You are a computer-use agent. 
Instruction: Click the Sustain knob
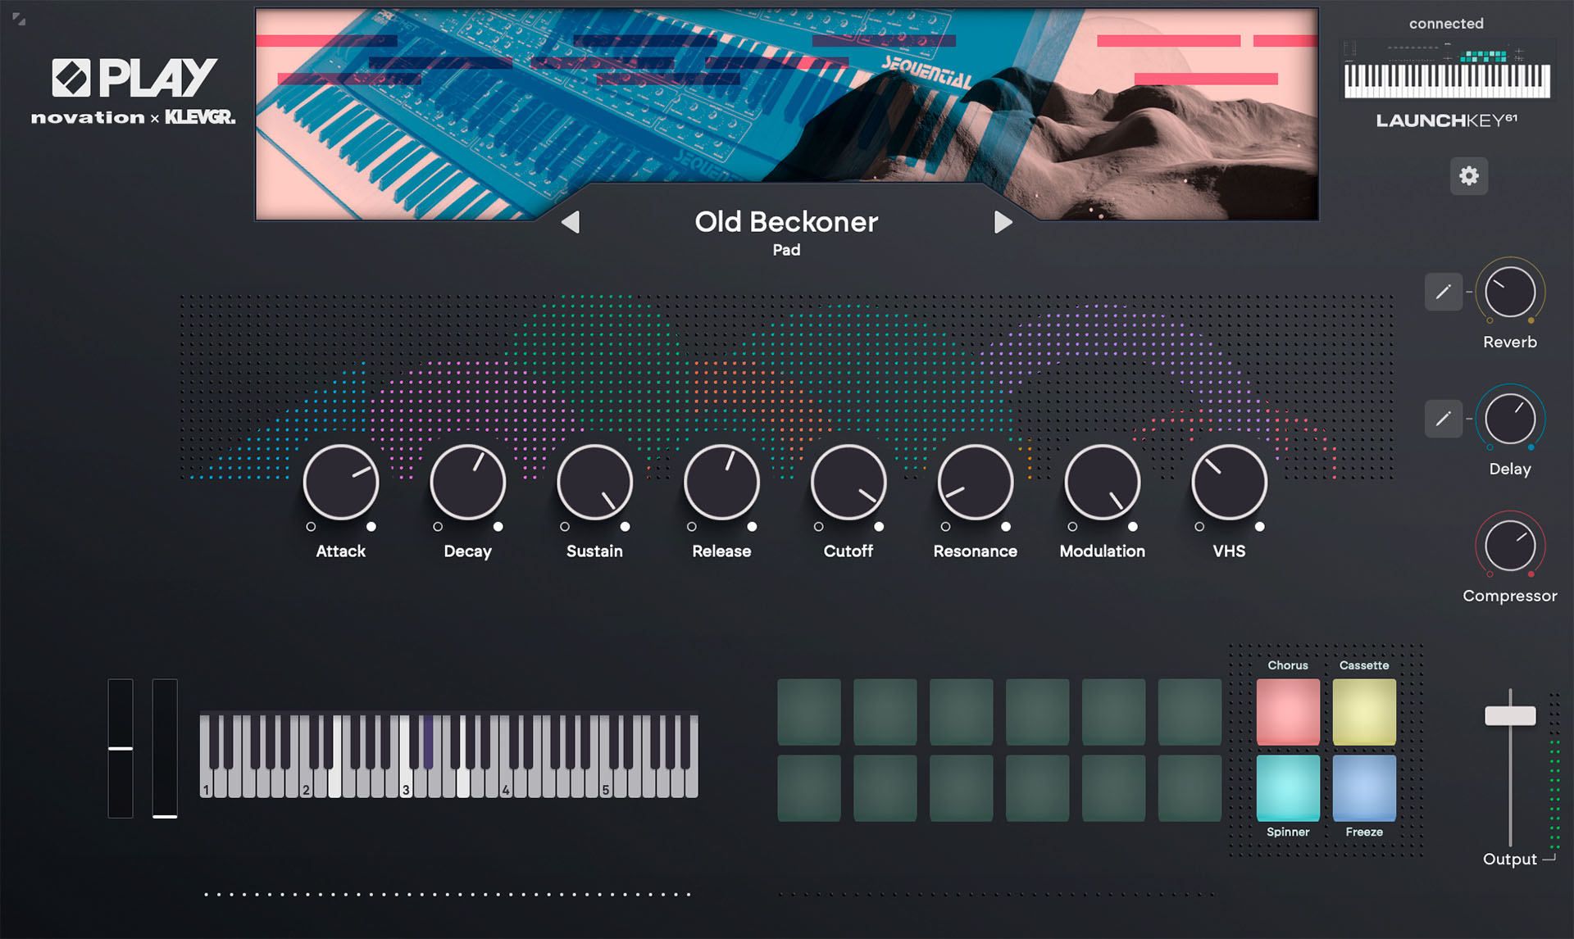595,483
